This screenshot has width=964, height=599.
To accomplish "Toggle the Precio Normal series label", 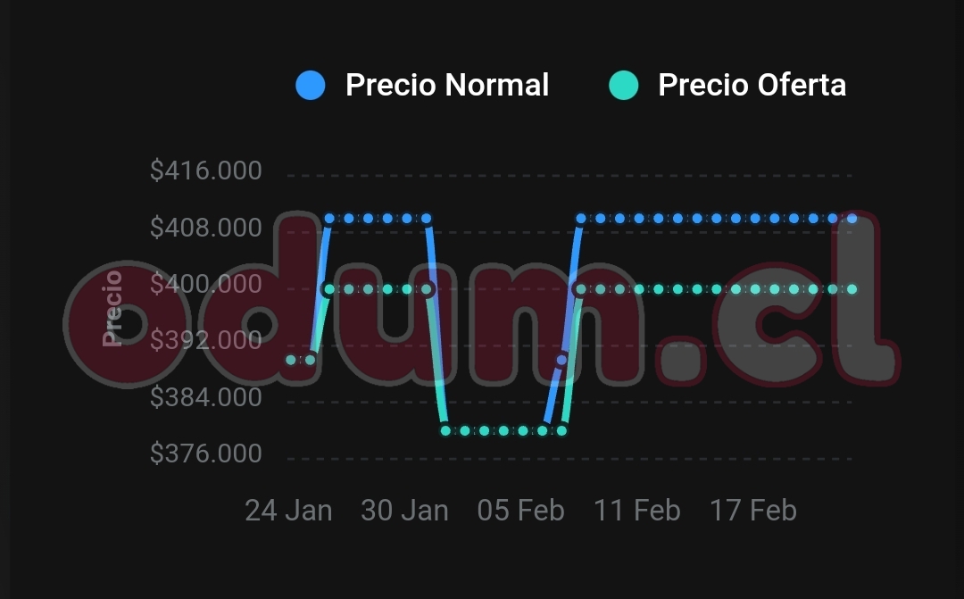I will click(447, 86).
